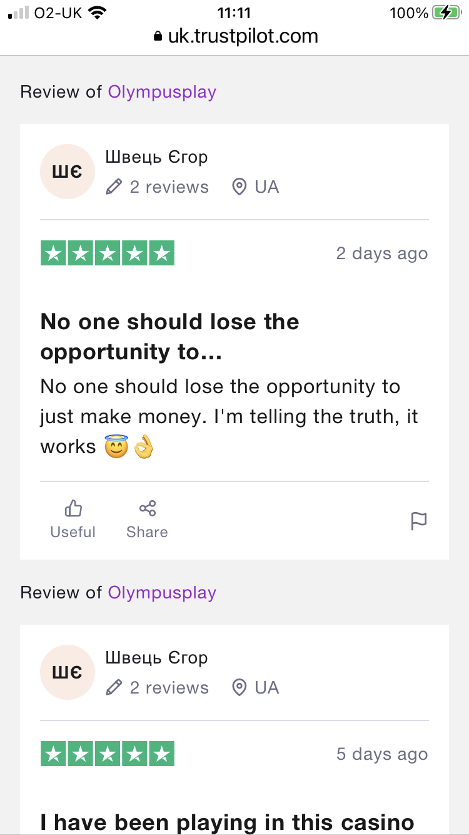The width and height of the screenshot is (469, 835).
Task: Open the review titled "No one should lose the opportunity to…"
Action: [x=169, y=337]
